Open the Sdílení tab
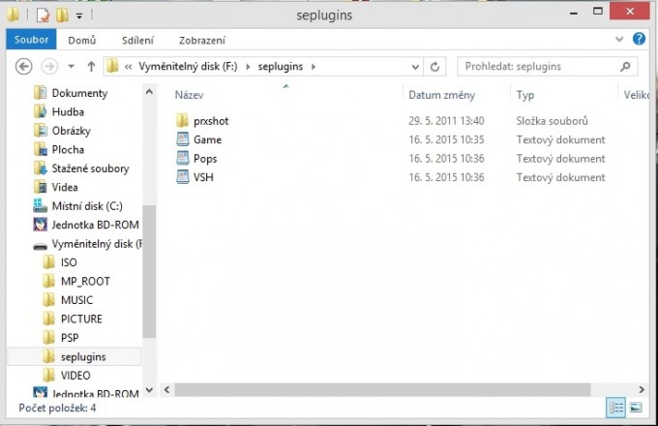Image resolution: width=658 pixels, height=426 pixels. pyautogui.click(x=137, y=41)
